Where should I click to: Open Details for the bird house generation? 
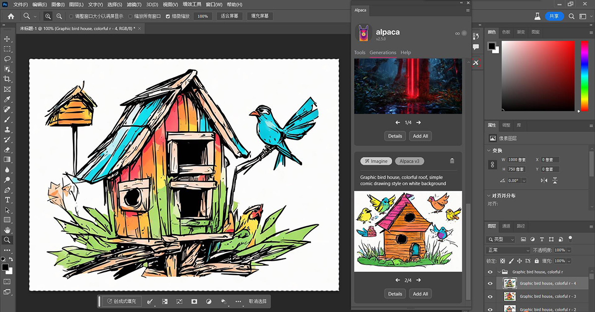[x=395, y=294]
